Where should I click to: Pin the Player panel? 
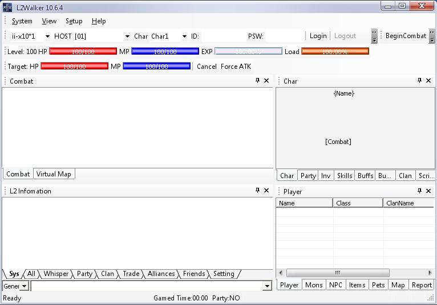click(x=419, y=191)
